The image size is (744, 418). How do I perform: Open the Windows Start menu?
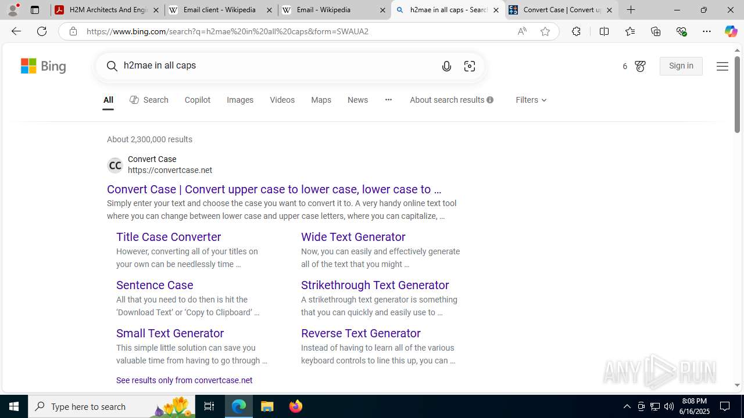pos(14,406)
